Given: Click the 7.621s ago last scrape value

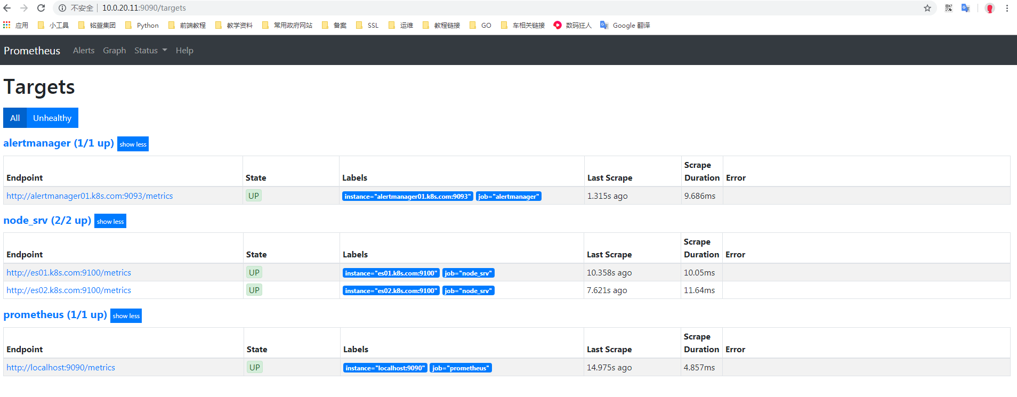Looking at the screenshot, I should [607, 290].
